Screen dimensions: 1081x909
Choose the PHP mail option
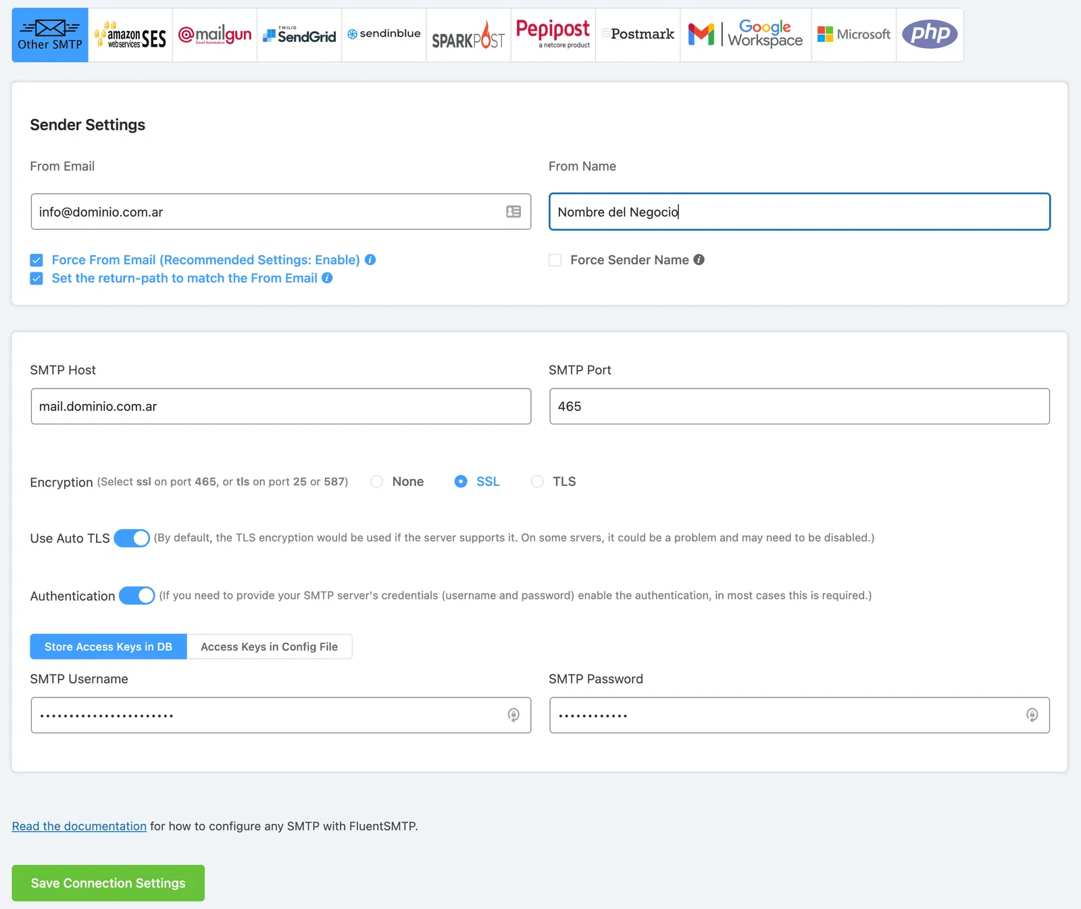coord(930,33)
